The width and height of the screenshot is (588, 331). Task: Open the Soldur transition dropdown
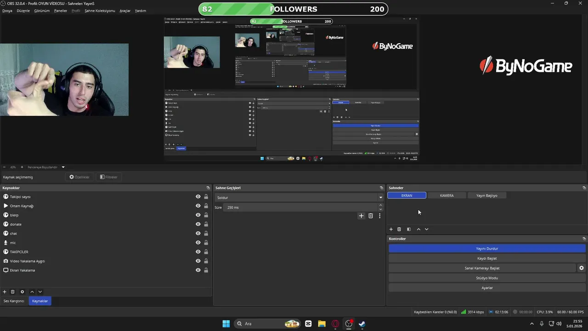299,198
